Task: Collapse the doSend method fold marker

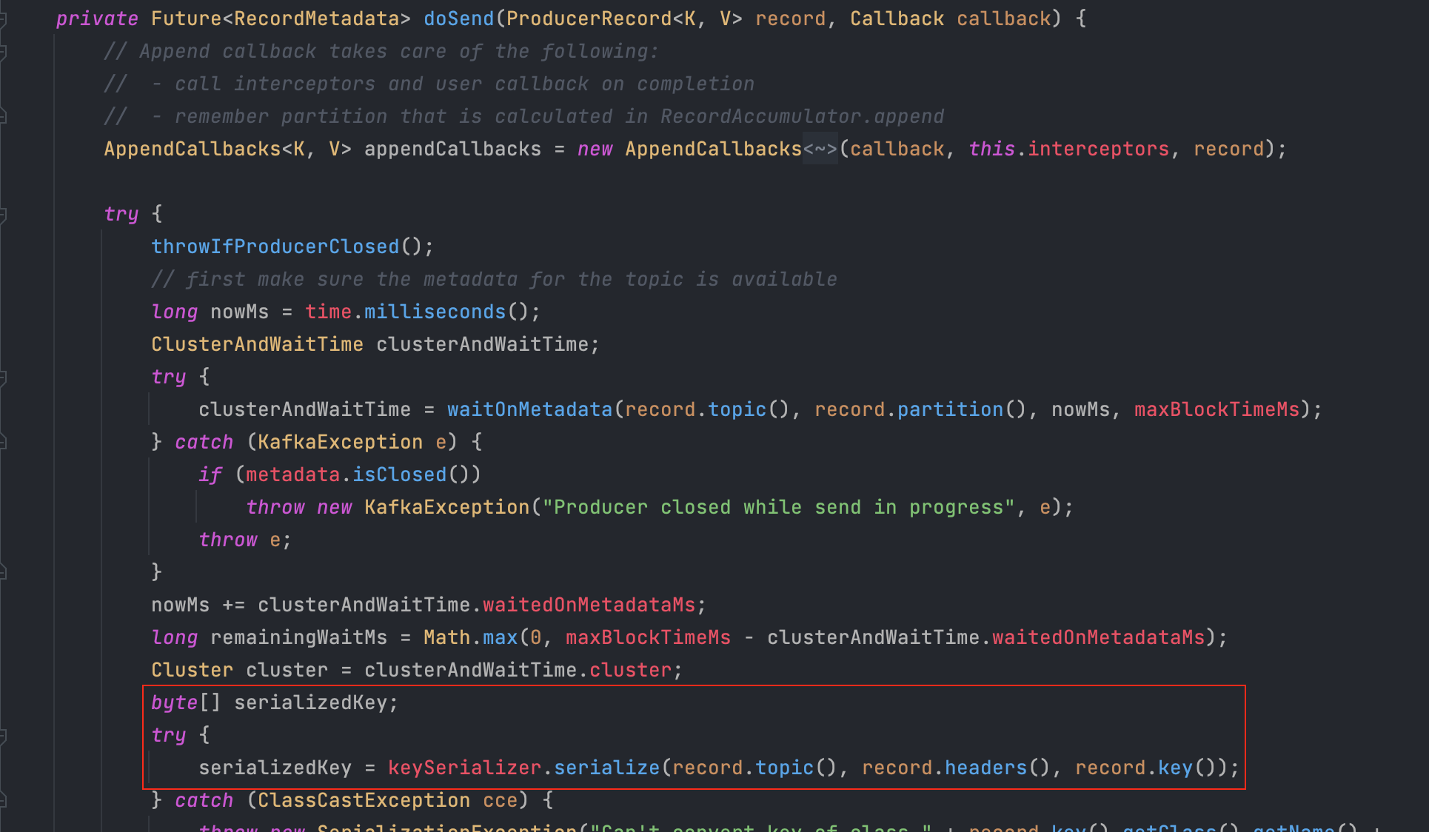Action: [3, 19]
